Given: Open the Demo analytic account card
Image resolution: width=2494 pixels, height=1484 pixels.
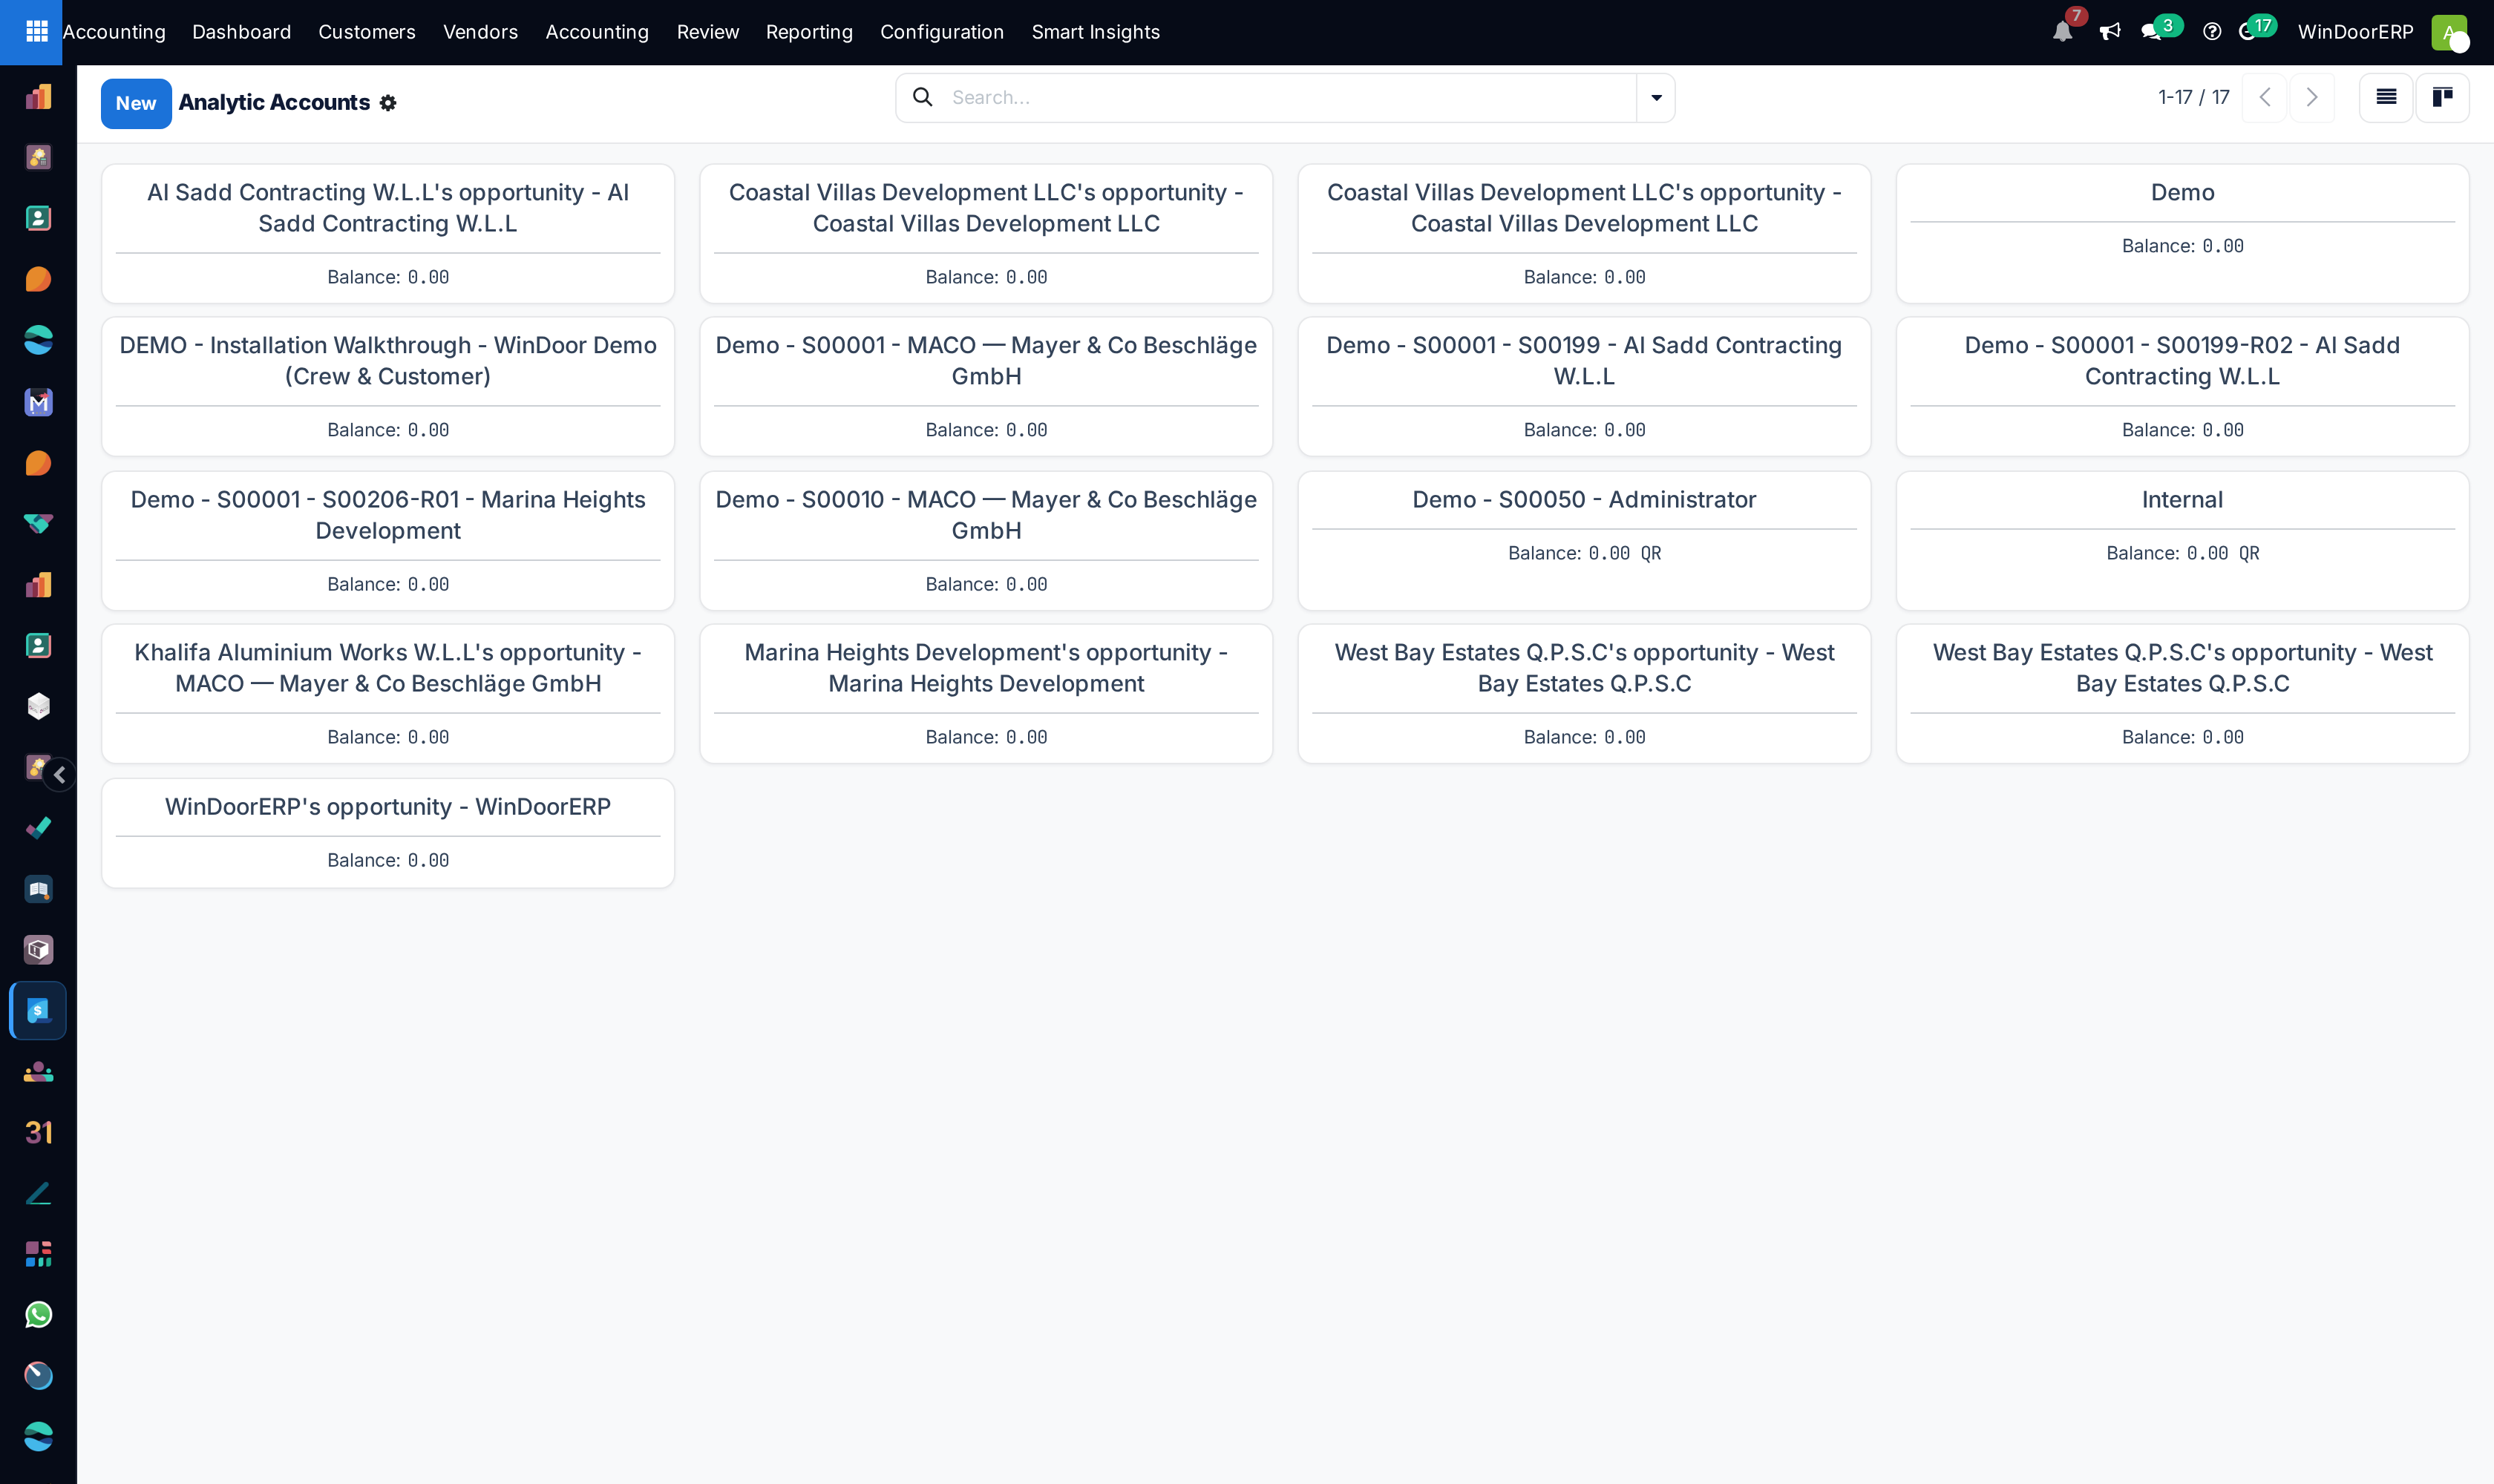Looking at the screenshot, I should pos(2182,234).
